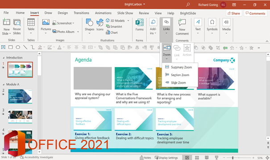Screen dimensions: 270x160
Task: Click the center align icon
Action: 76,47
